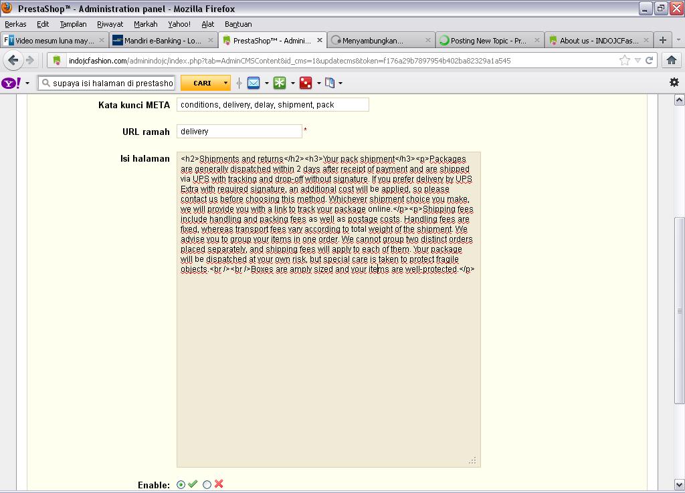Click the site identity icon in address bar
Image resolution: width=685 pixels, height=493 pixels.
(57, 61)
